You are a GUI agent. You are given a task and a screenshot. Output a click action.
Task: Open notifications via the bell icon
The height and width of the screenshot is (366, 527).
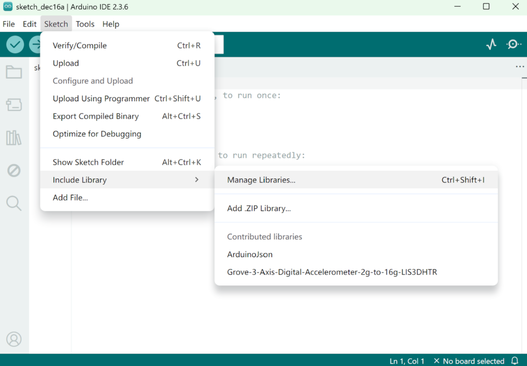[515, 360]
